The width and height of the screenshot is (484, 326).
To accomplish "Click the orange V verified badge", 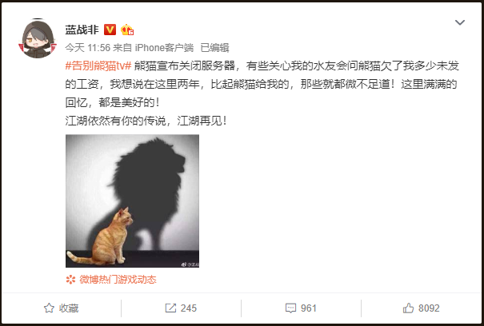I will point(110,30).
